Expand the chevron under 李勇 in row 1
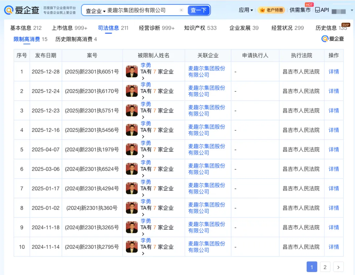The width and height of the screenshot is (355, 275). [x=143, y=78]
